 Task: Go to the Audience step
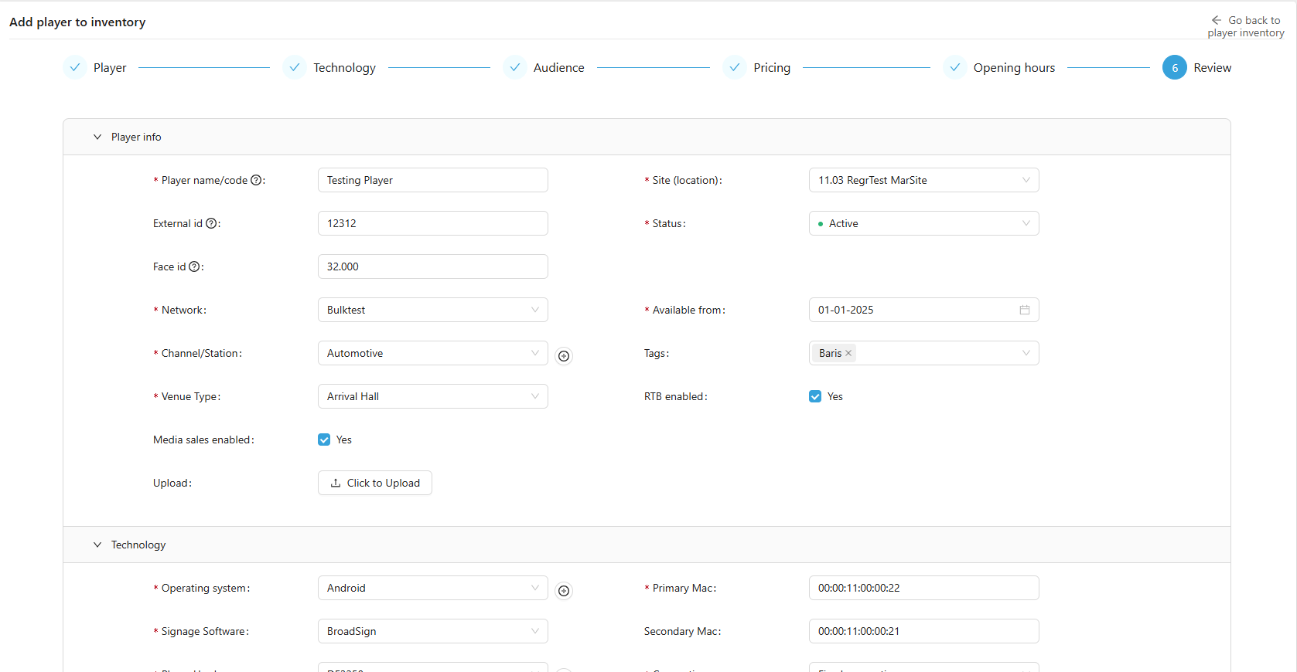click(558, 68)
